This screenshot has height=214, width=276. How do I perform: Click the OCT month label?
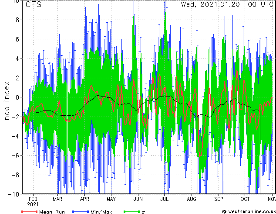pyautogui.click(x=245, y=199)
